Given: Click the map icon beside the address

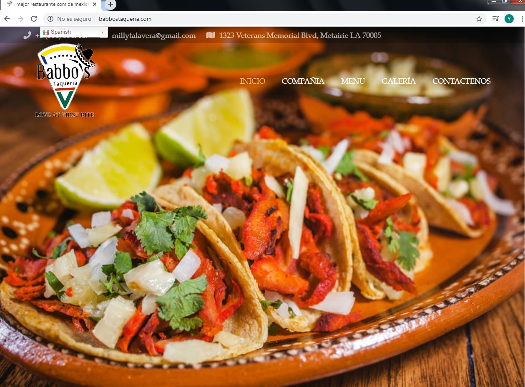Looking at the screenshot, I should (x=211, y=35).
